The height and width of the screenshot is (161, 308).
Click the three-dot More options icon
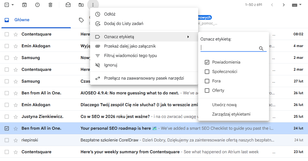tap(93, 5)
